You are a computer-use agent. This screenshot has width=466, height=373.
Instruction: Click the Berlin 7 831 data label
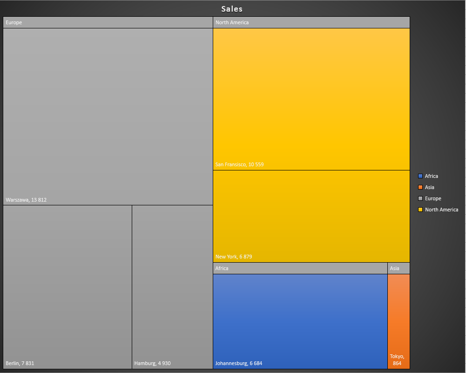[x=20, y=363]
